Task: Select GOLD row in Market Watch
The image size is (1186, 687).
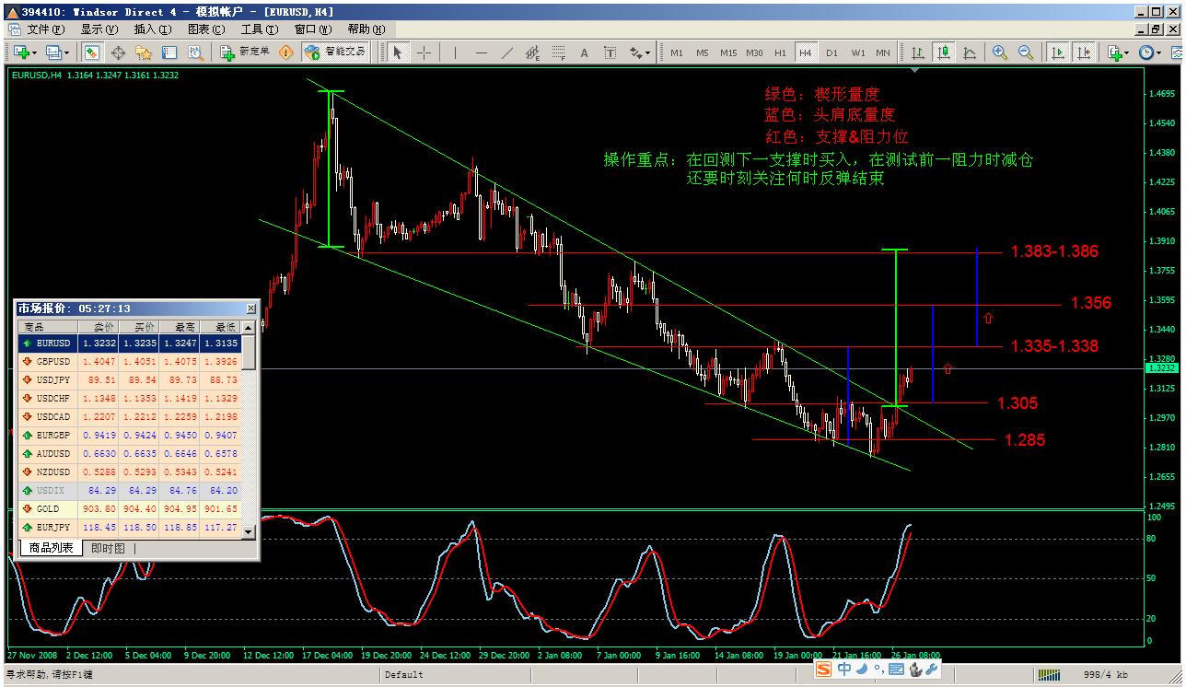Action: pyautogui.click(x=129, y=508)
